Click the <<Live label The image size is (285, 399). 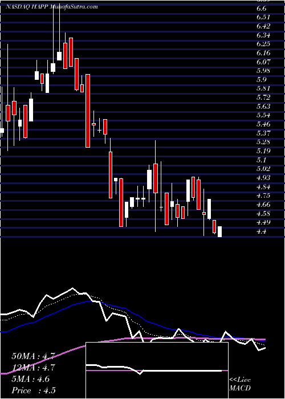click(240, 380)
